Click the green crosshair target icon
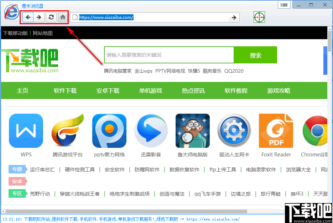 point(259,17)
